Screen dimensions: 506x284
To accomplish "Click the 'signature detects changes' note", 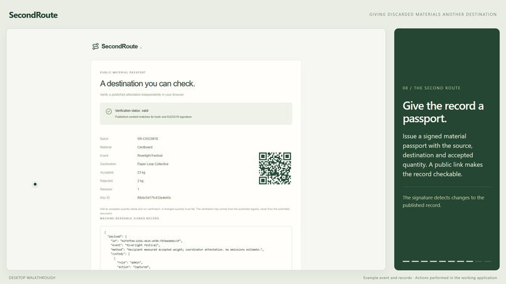I will tap(443, 201).
